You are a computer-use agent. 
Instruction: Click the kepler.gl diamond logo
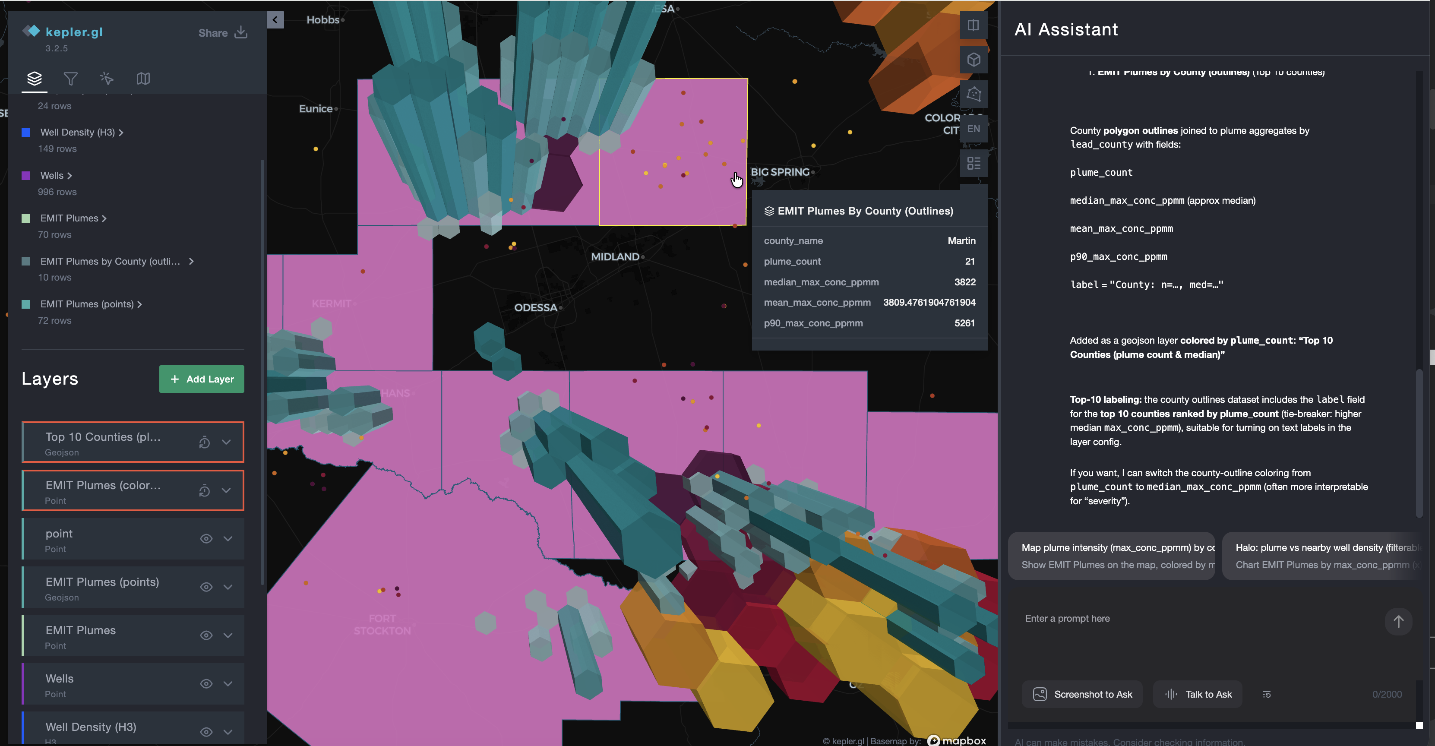pos(31,31)
